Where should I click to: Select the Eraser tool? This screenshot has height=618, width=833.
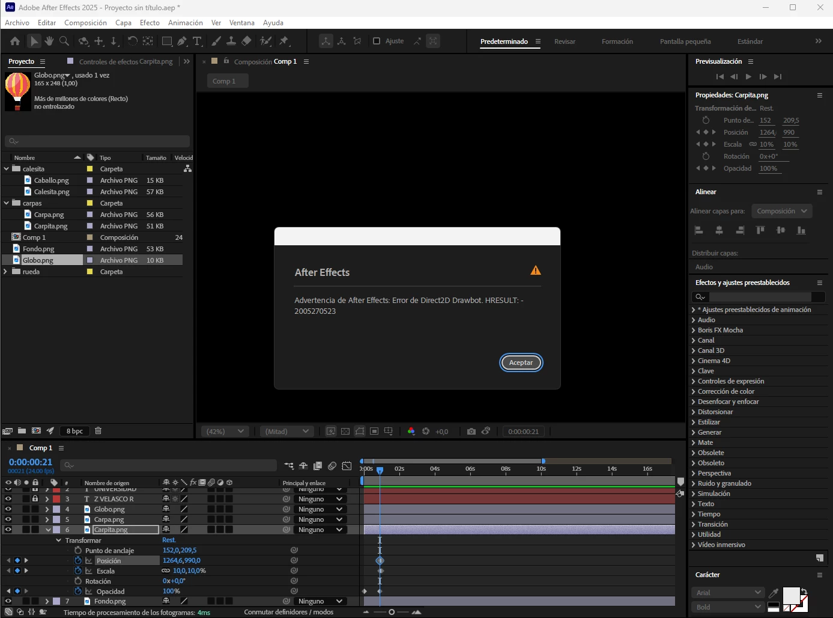(246, 41)
